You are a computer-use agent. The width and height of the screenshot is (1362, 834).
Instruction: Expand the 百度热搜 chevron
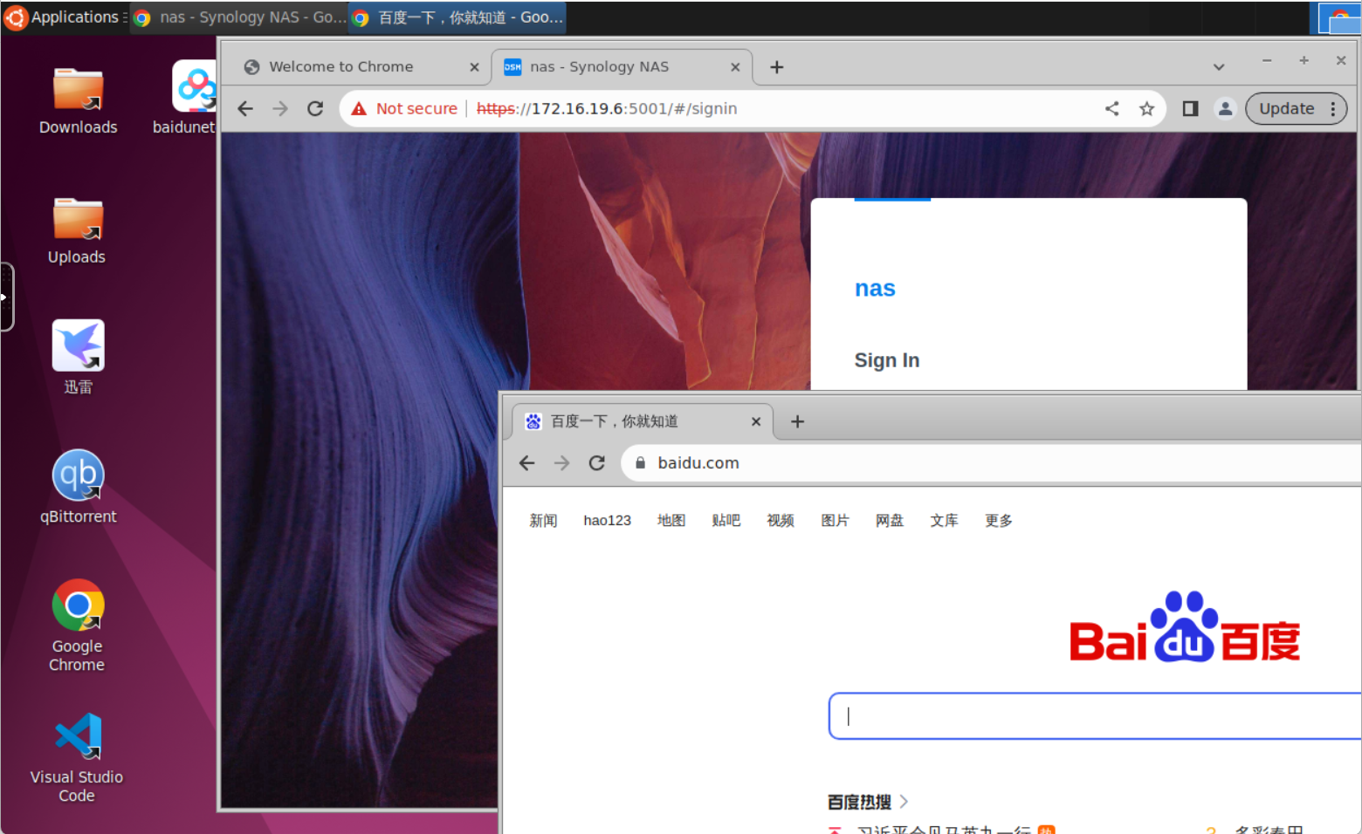pyautogui.click(x=904, y=801)
